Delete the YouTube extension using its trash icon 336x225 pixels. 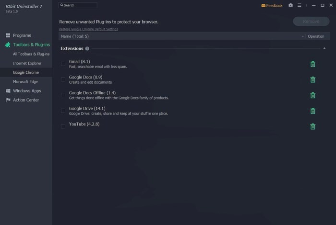(x=312, y=126)
